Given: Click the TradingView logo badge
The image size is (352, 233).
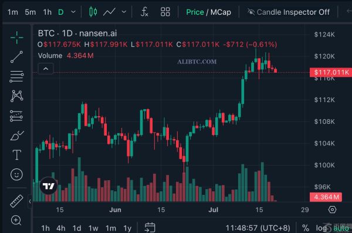Looking at the screenshot, I should click(49, 186).
